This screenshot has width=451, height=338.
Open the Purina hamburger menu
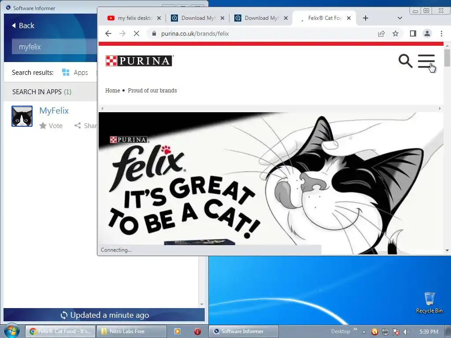click(426, 61)
